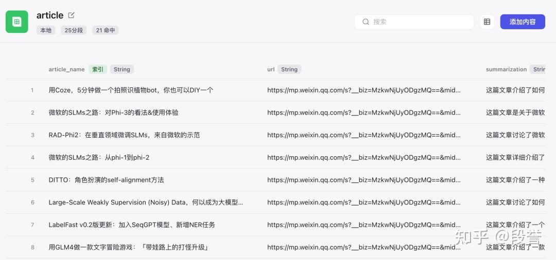Click the 索引 badge in header
Image resolution: width=556 pixels, height=260 pixels.
pyautogui.click(x=97, y=69)
